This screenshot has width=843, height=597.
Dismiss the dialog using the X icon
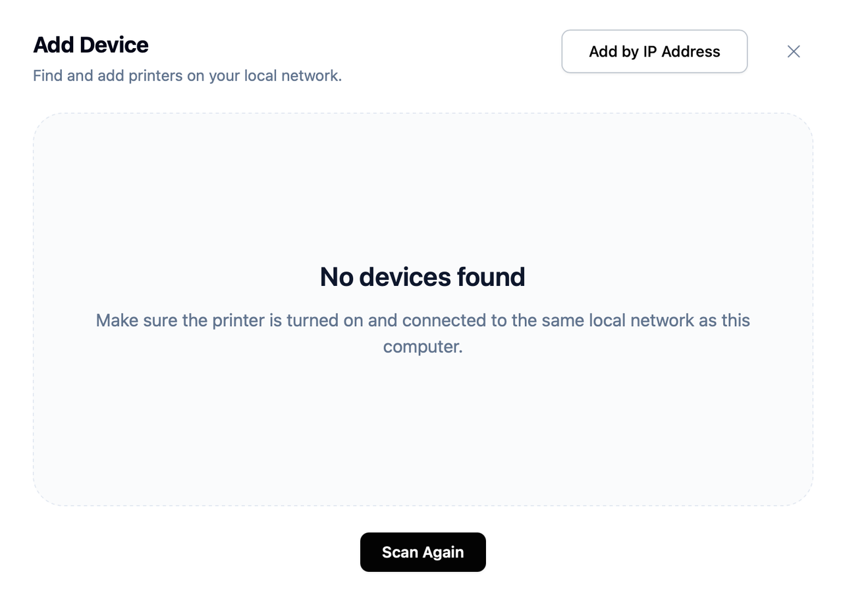794,51
